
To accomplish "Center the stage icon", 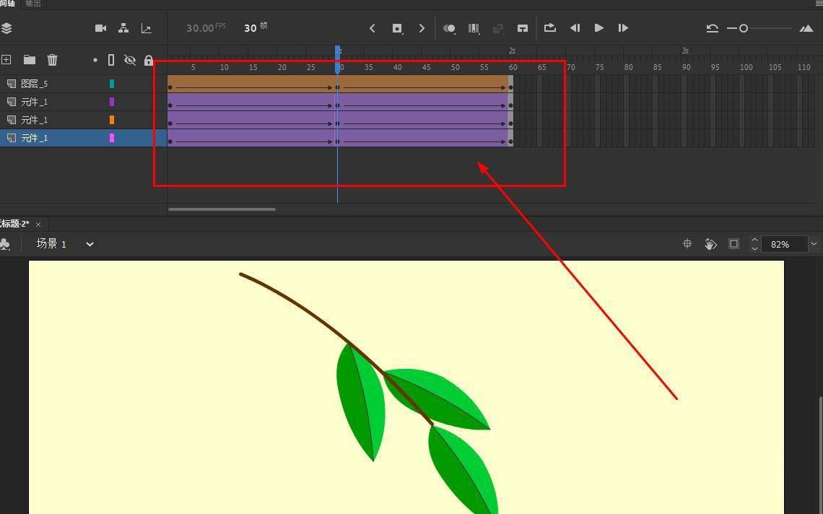I will (x=687, y=243).
